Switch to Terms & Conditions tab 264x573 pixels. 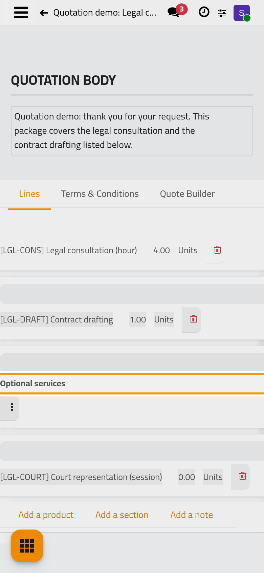tap(100, 194)
